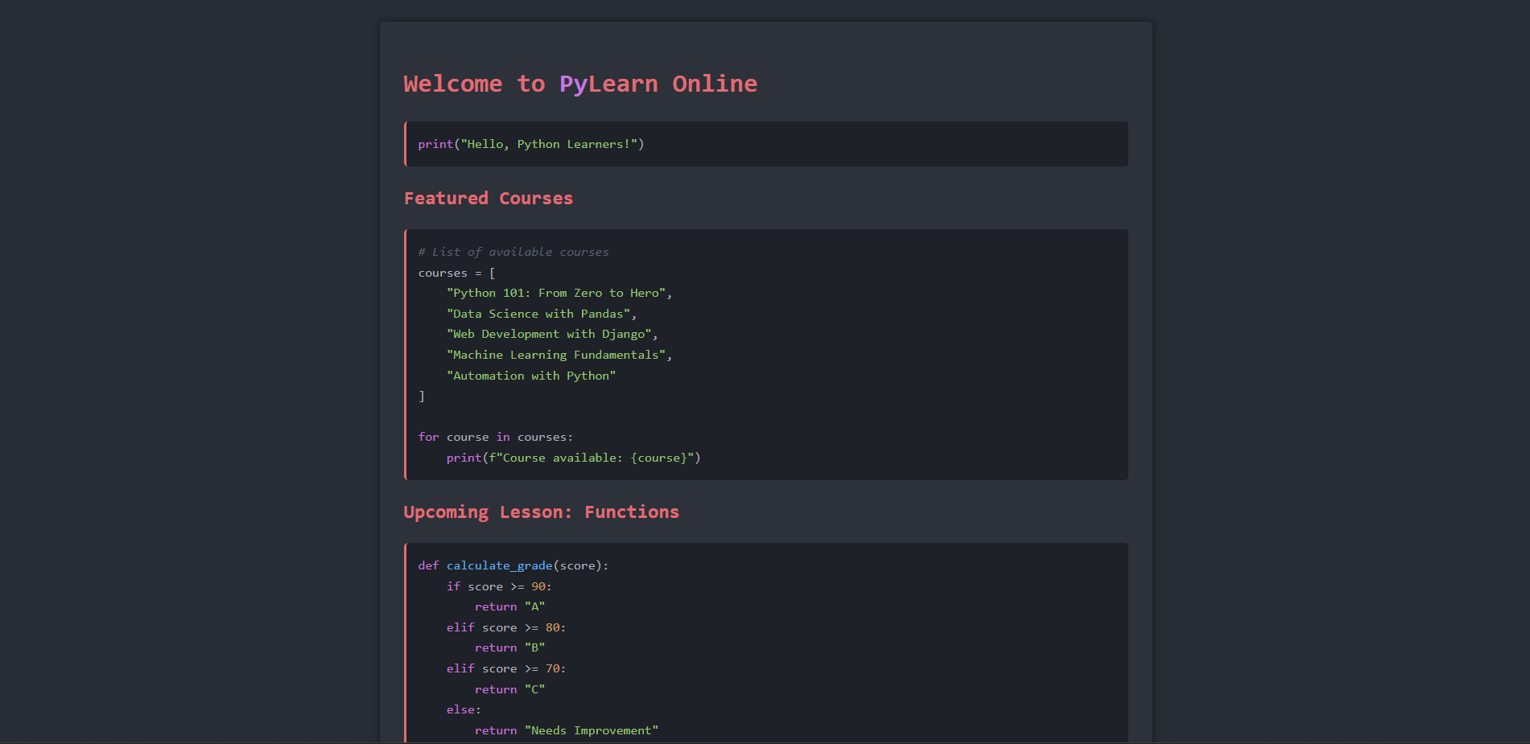Click the print 'Course available' f-string line

[573, 458]
